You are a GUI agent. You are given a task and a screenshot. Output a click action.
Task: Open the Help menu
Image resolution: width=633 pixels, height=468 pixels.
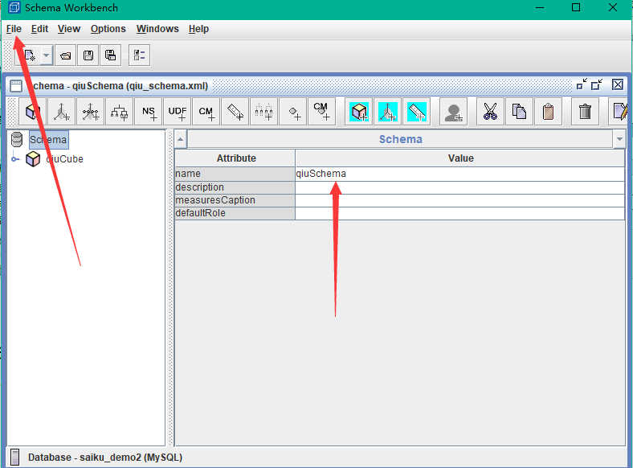click(198, 29)
